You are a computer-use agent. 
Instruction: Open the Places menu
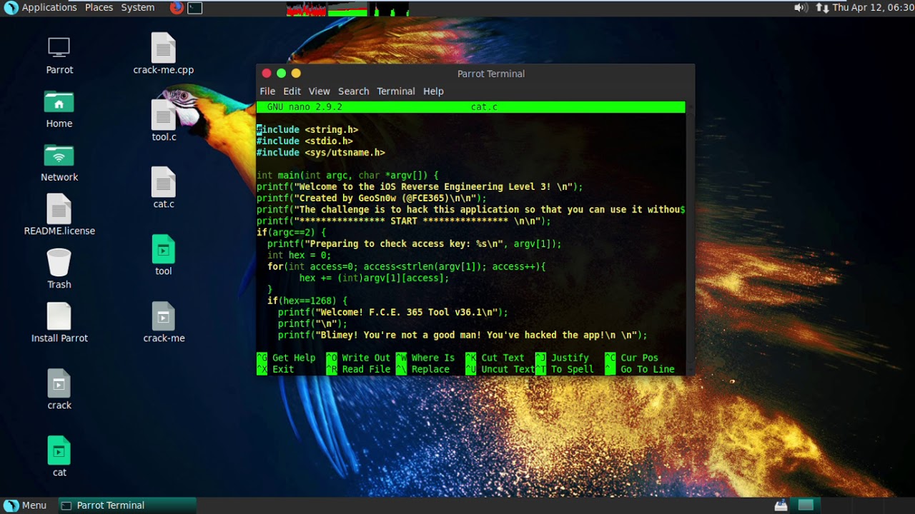pos(99,8)
